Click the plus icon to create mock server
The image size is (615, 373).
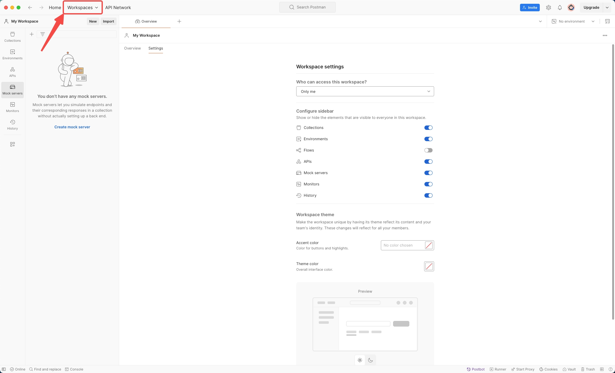[32, 34]
